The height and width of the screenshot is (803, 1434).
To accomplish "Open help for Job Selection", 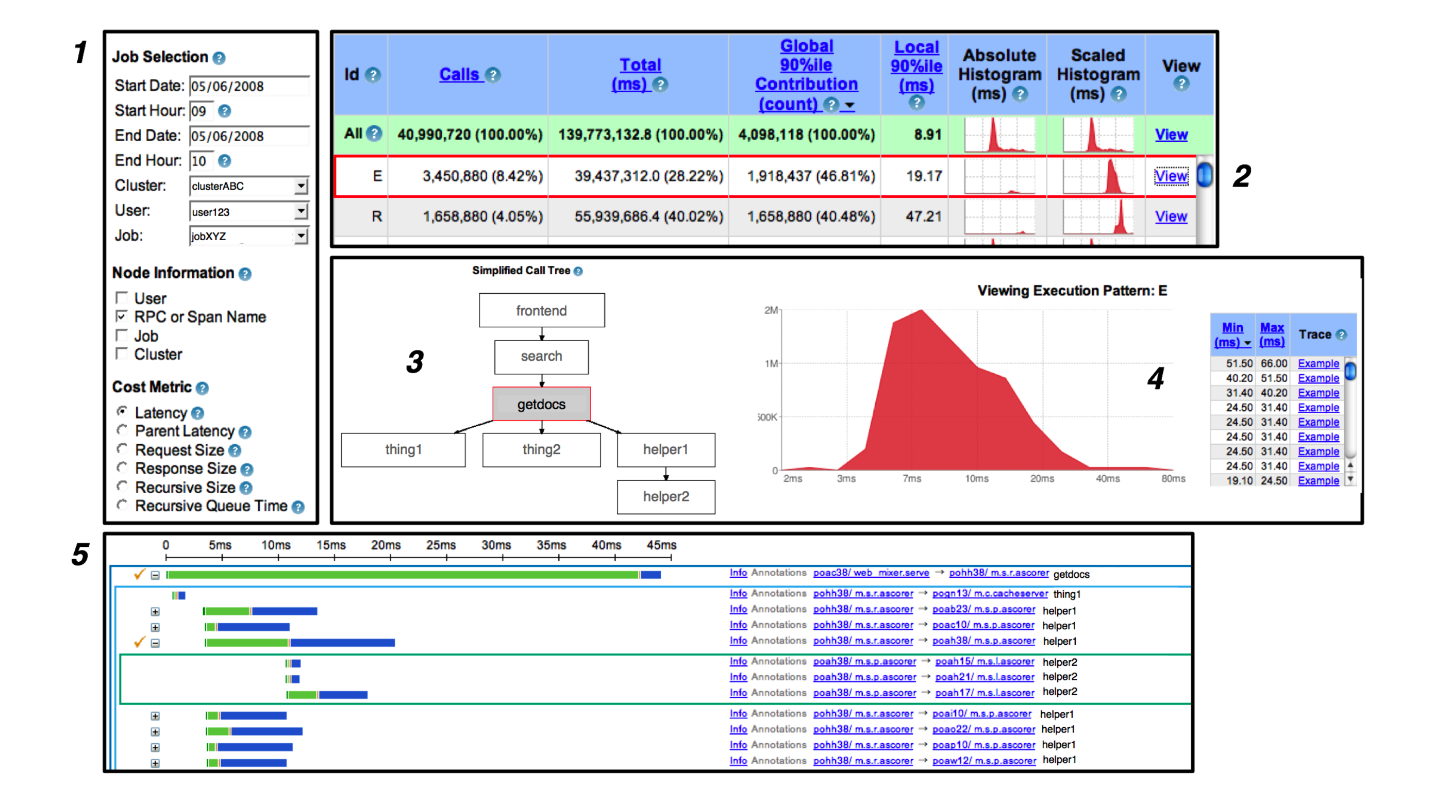I will point(220,58).
